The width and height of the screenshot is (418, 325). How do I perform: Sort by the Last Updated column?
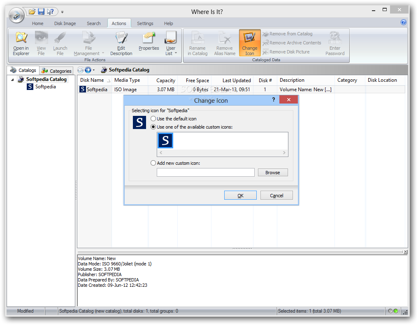pyautogui.click(x=232, y=80)
